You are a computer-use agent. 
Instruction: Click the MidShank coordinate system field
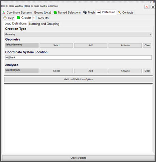pyautogui.click(x=78, y=58)
